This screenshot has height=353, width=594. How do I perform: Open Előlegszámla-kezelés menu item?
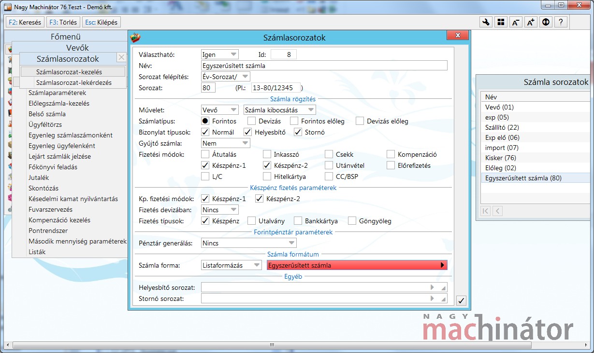coord(59,103)
